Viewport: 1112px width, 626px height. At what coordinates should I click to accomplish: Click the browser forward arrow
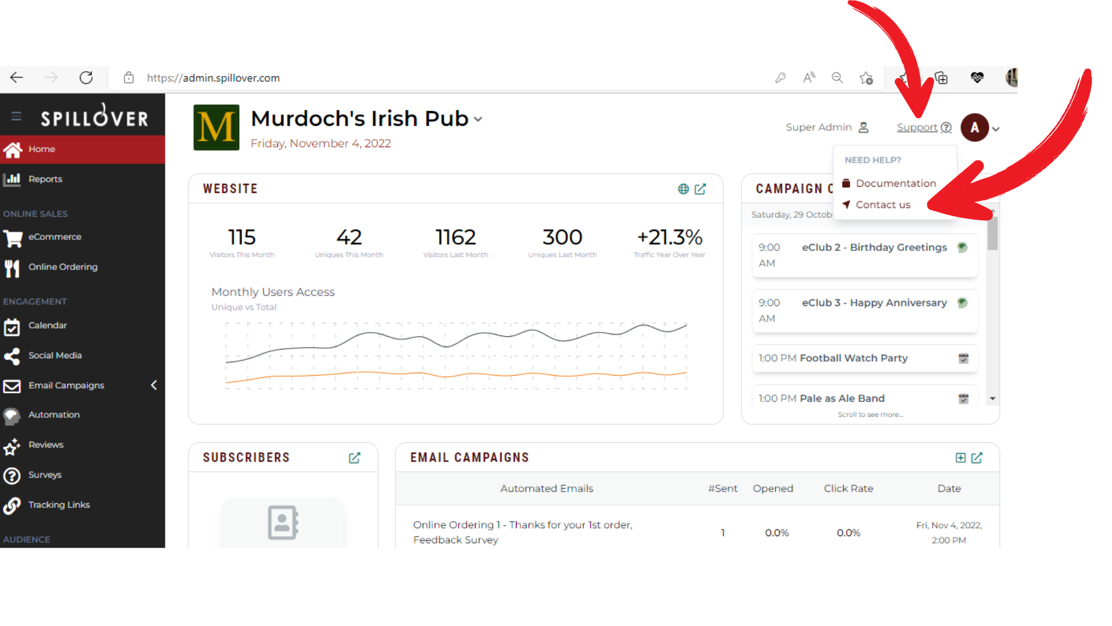click(52, 78)
